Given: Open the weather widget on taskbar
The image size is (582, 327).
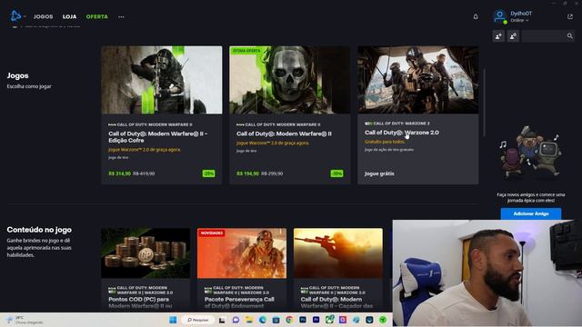Looking at the screenshot, I should (25, 320).
